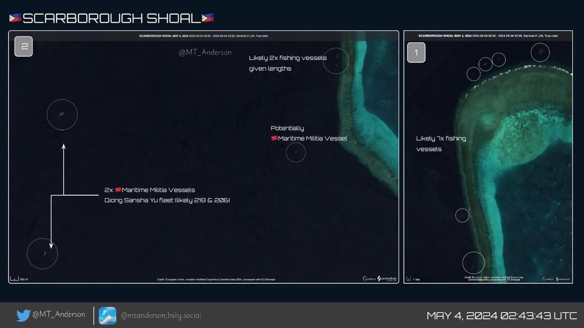The width and height of the screenshot is (584, 328).
Task: Open the @MT_Anderson Twitter handle
Action: [58, 314]
